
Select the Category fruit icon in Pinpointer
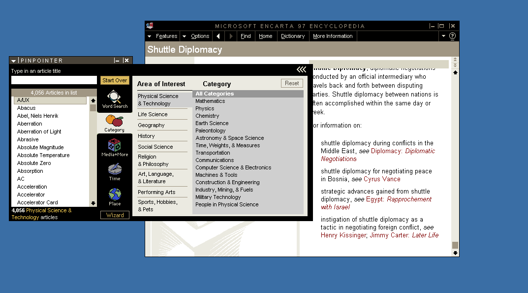[115, 123]
